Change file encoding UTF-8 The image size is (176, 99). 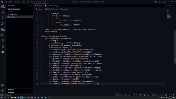[135, 95]
